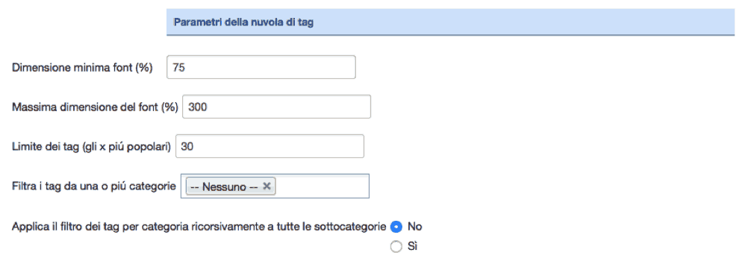748x270 pixels.
Task: Focus the Dimensione minima font field
Action: click(261, 67)
